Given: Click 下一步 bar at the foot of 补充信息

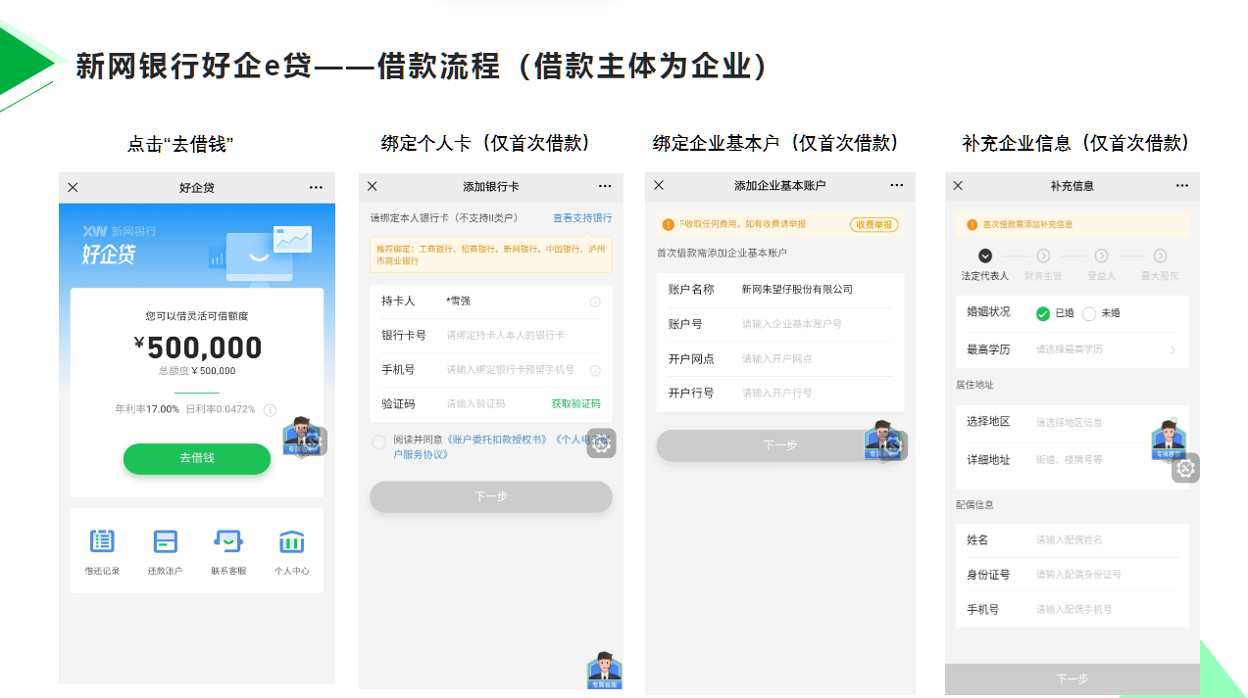Looking at the screenshot, I should coord(1073,678).
